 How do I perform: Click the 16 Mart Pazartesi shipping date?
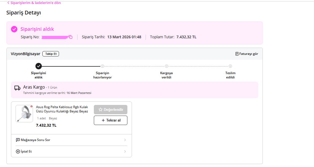pos(79,93)
